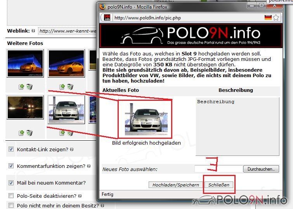This screenshot has height=209, width=293.
Task: Maximize the popup Firefox window
Action: (x=262, y=5)
